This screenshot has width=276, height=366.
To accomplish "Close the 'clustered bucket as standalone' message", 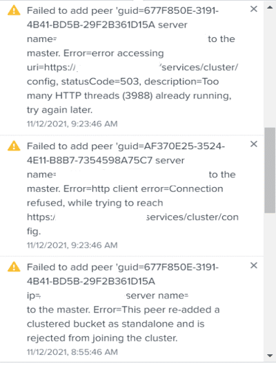I will pos(254,265).
